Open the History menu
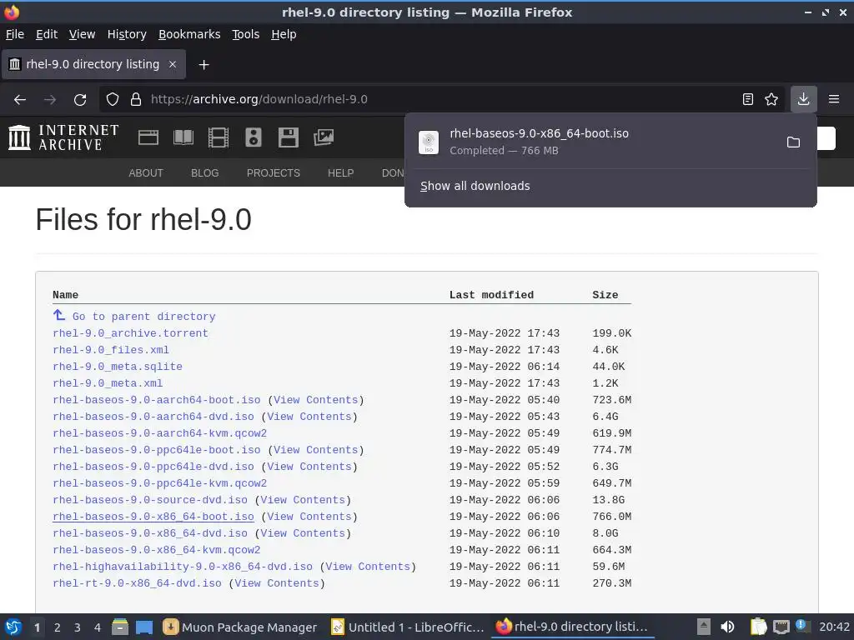 [x=127, y=34]
